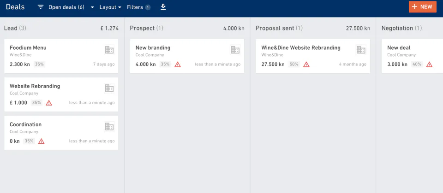The width and height of the screenshot is (443, 193).
Task: Open the Layout dropdown menu
Action: (x=110, y=7)
